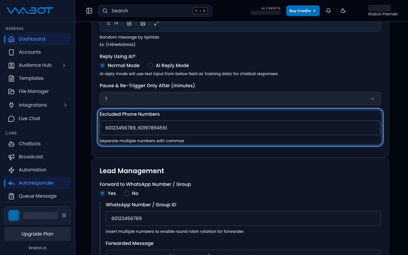The image size is (408, 255).
Task: Switch theme with the moon icon
Action: coord(343,11)
